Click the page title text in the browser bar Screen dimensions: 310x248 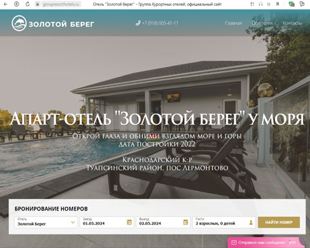tap(157, 4)
